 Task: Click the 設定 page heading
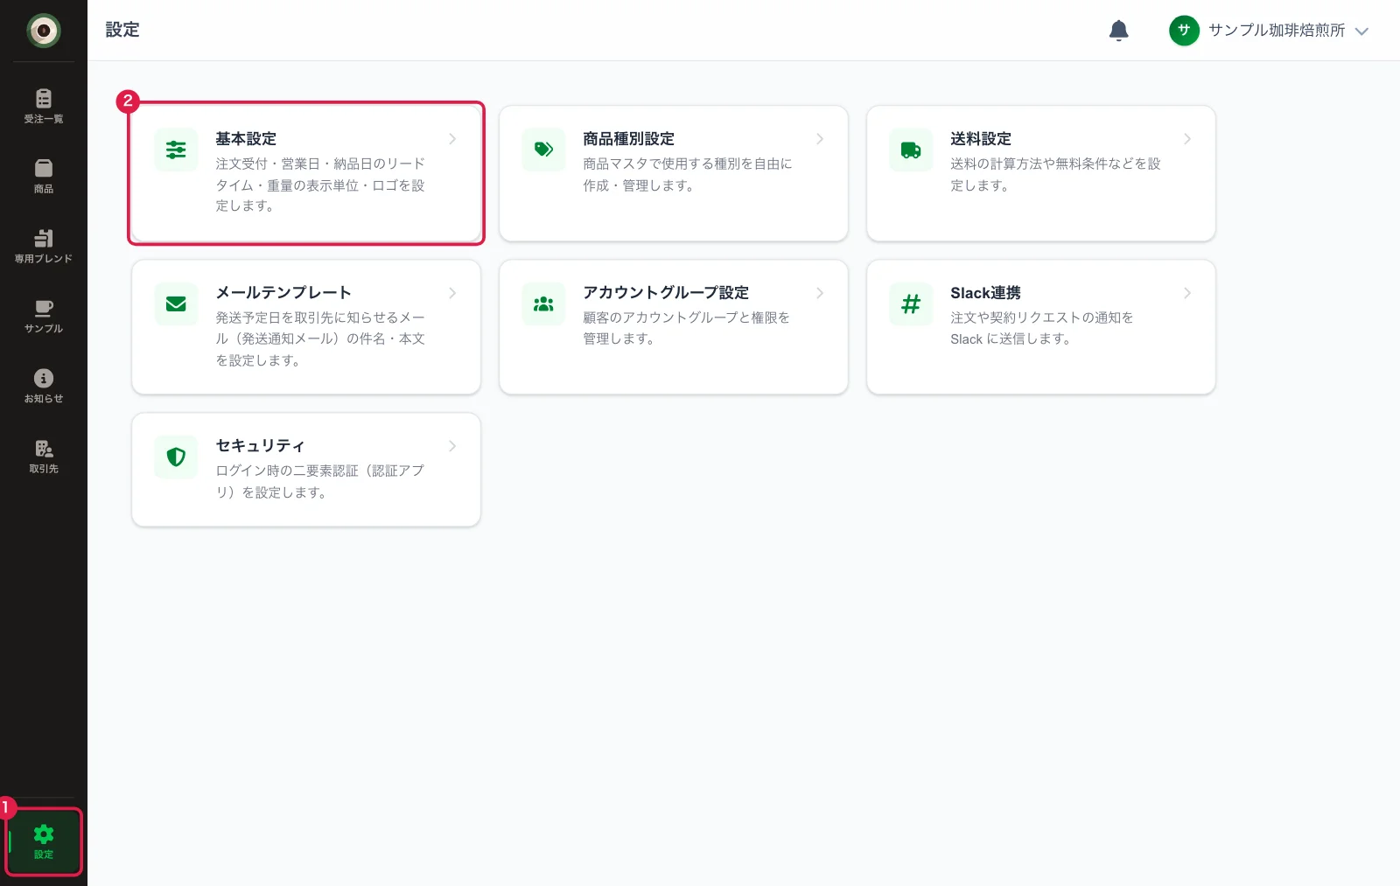coord(122,30)
